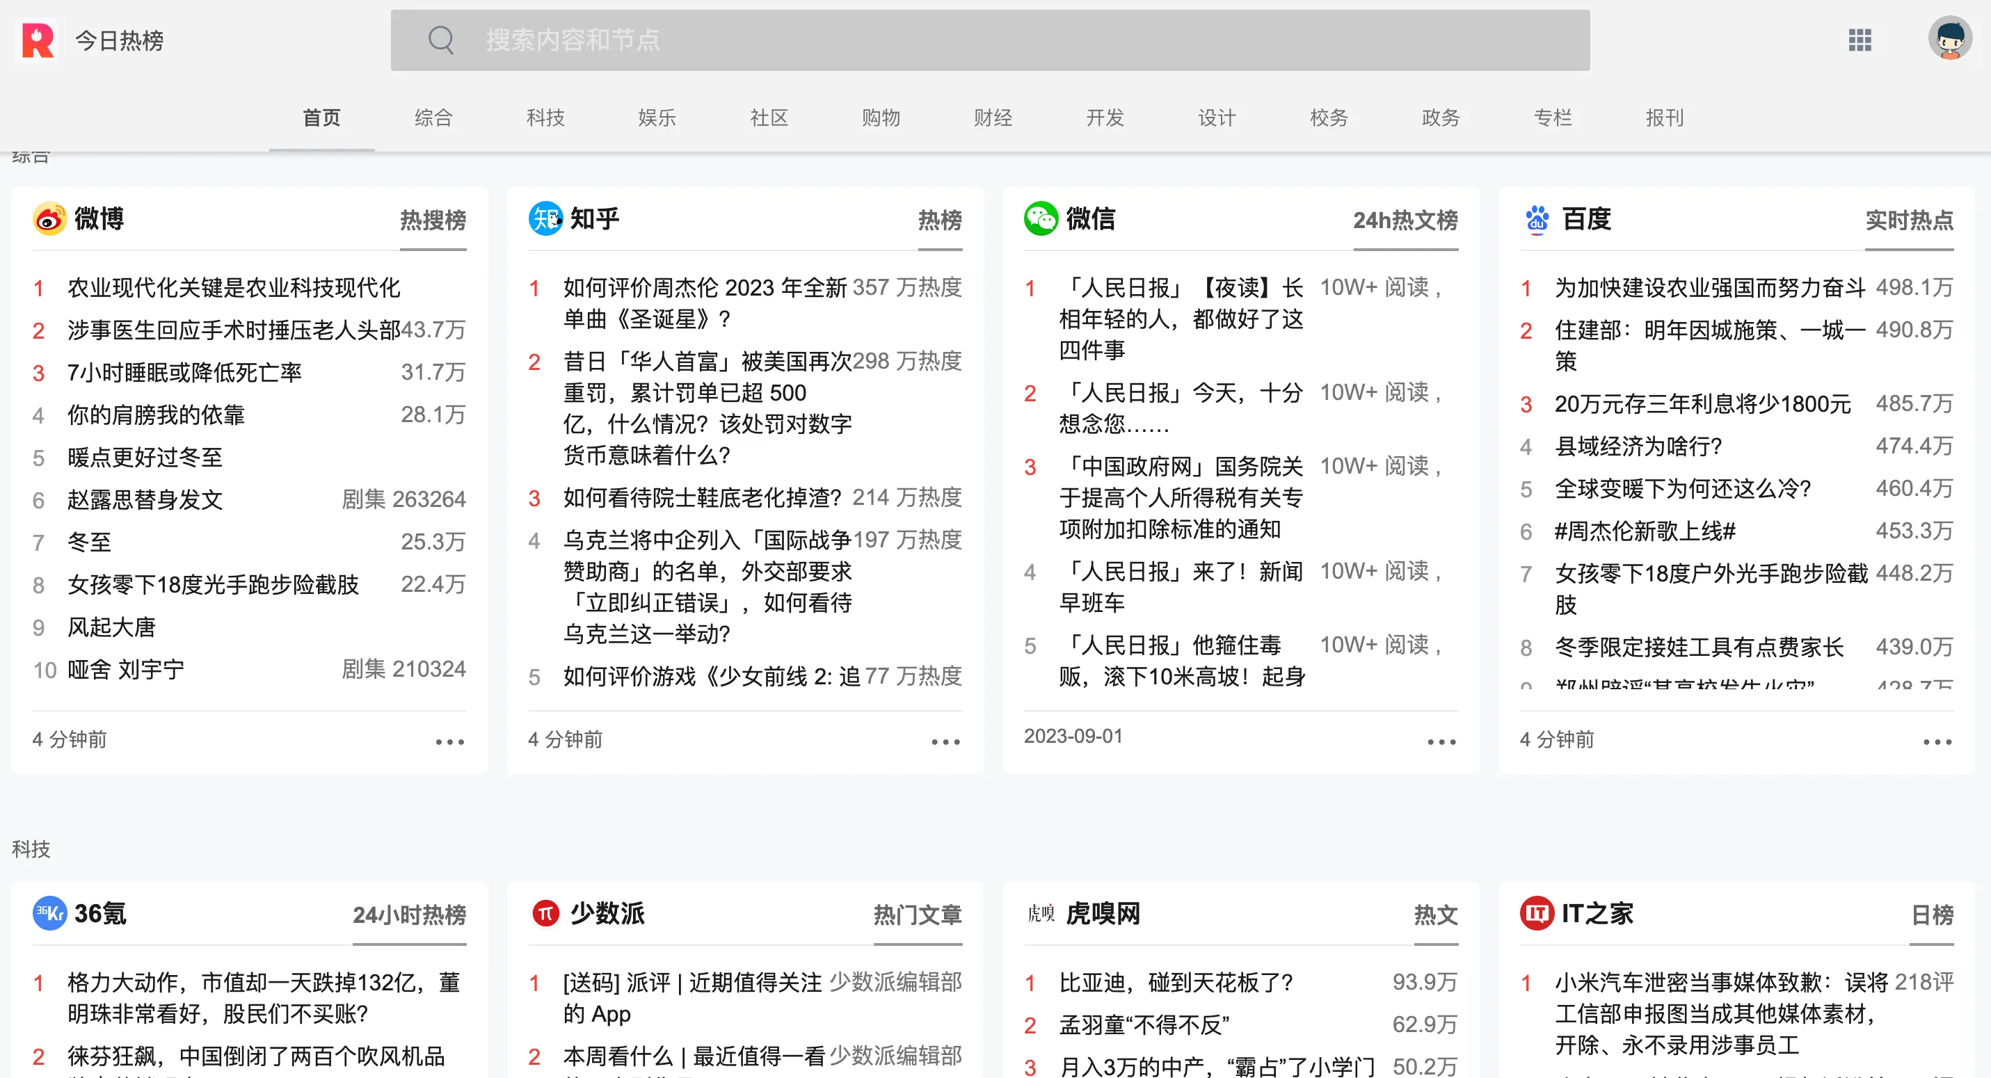
Task: Click the Weibo logo icon
Action: click(49, 220)
